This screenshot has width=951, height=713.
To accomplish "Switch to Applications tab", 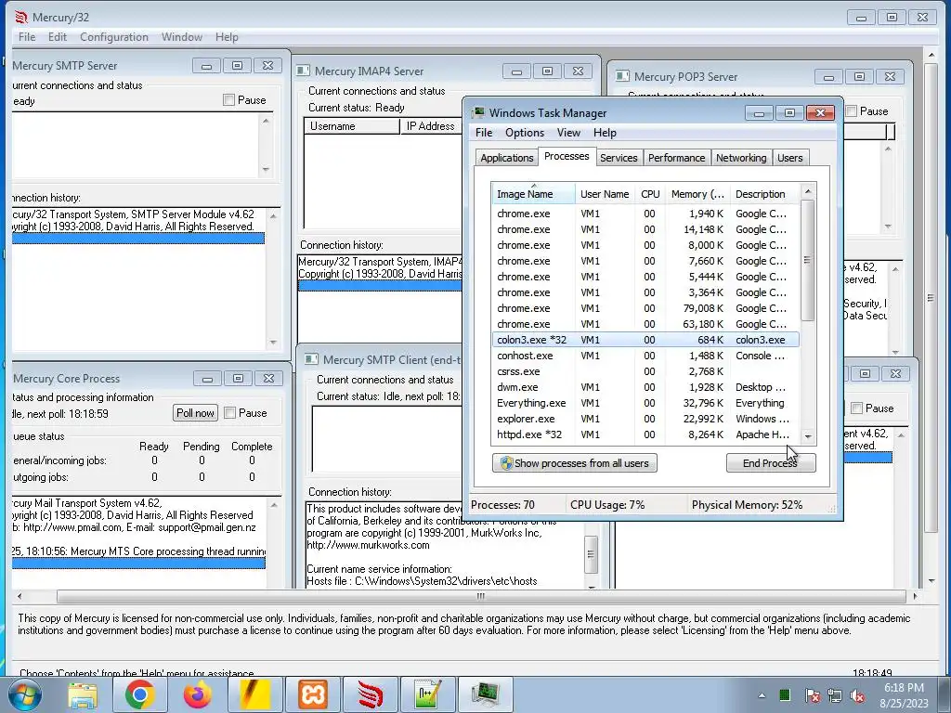I will pos(506,158).
